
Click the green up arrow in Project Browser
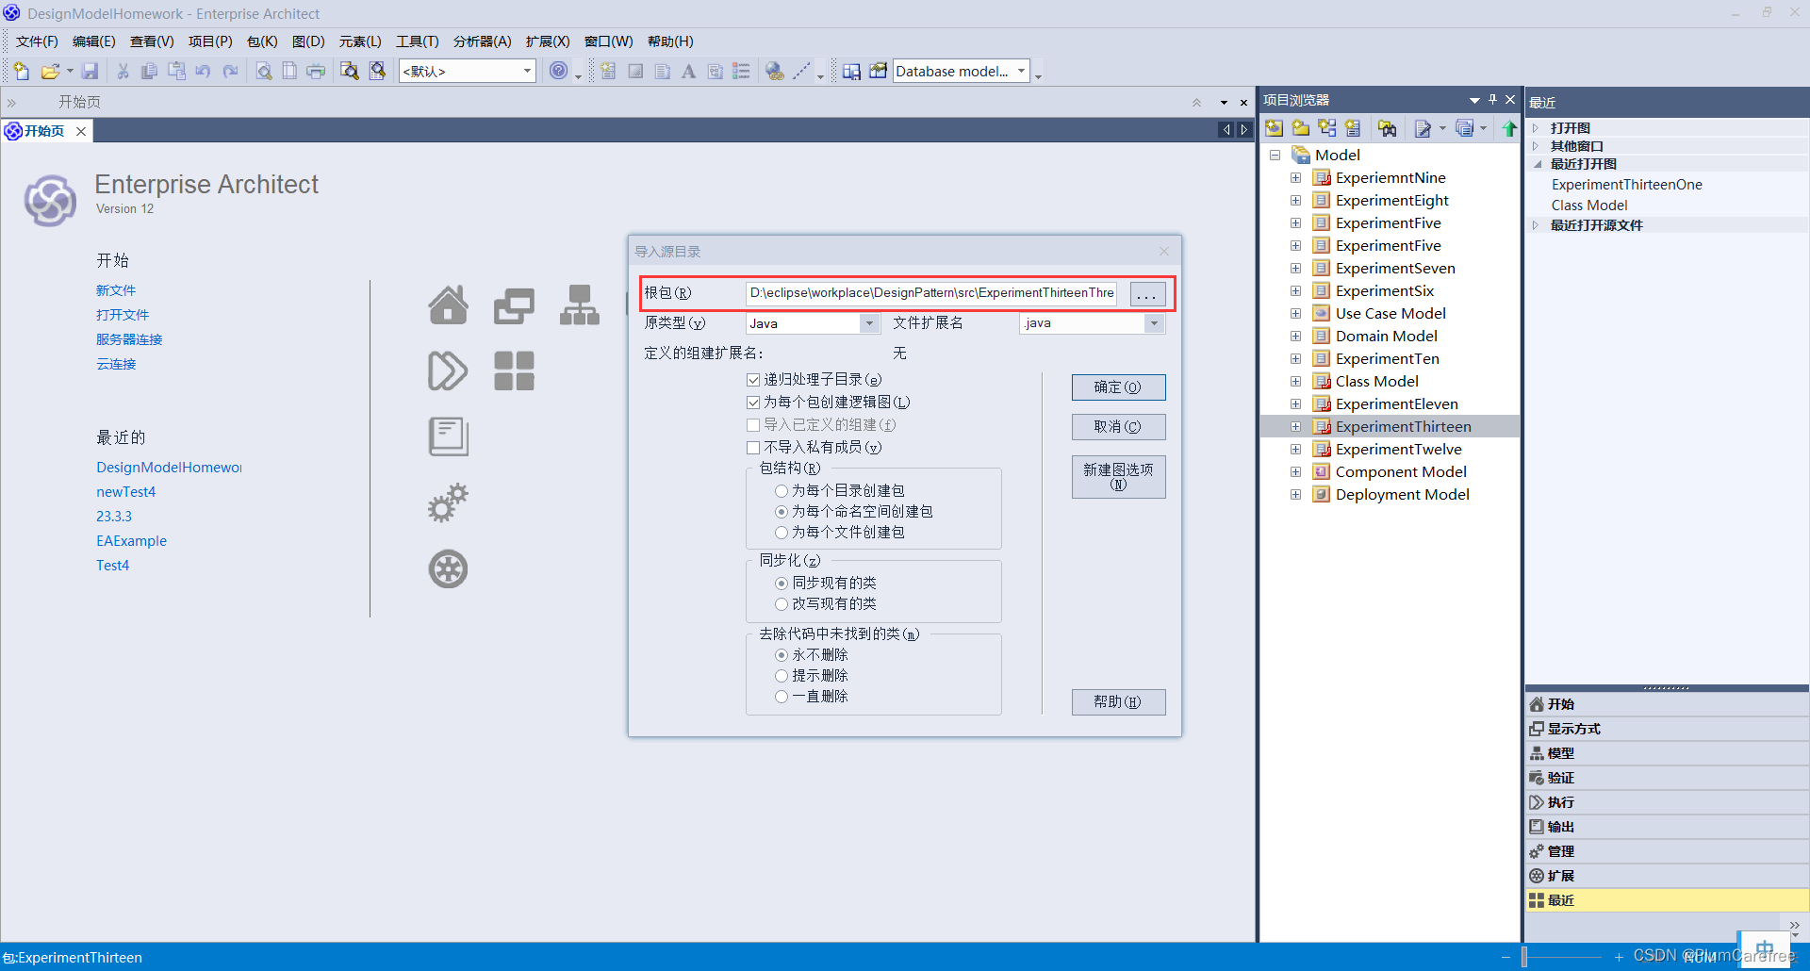[1509, 128]
